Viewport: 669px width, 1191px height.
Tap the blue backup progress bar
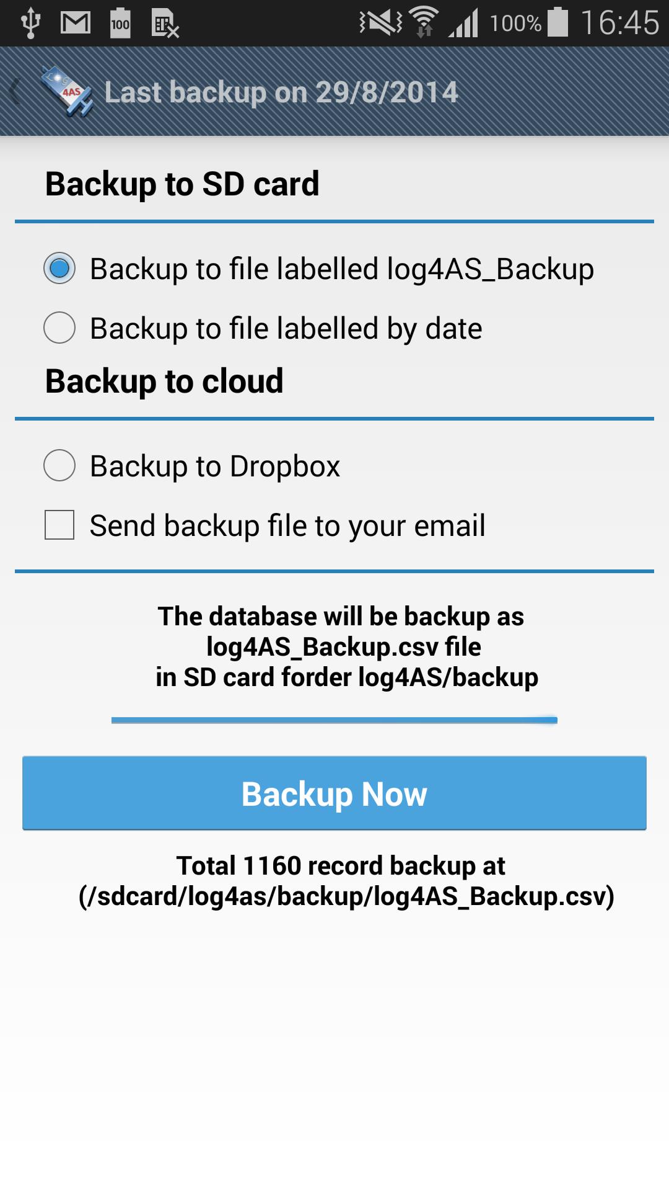click(334, 720)
